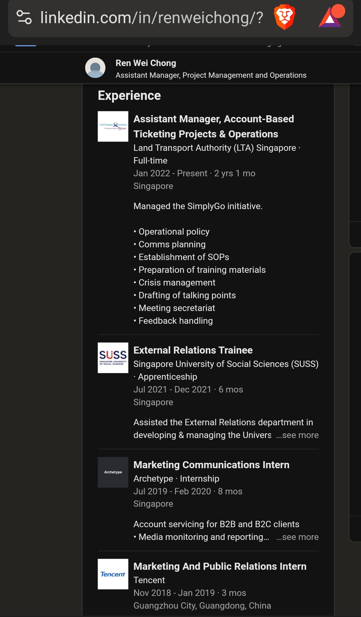Click the Ren Wei Chong name in sticky header

click(x=146, y=63)
